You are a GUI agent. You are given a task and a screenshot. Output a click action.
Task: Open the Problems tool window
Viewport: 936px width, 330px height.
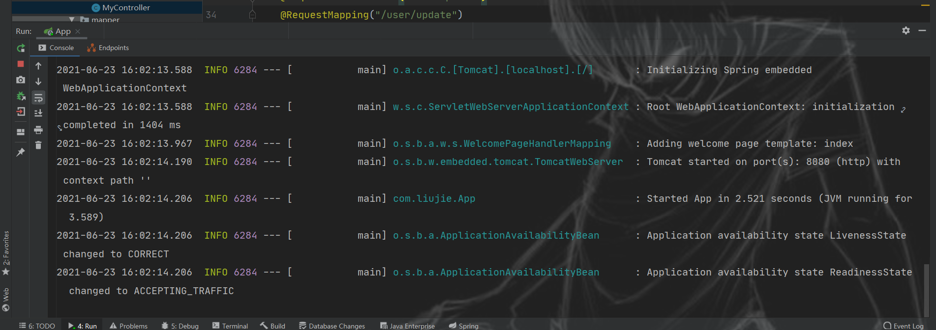click(128, 326)
